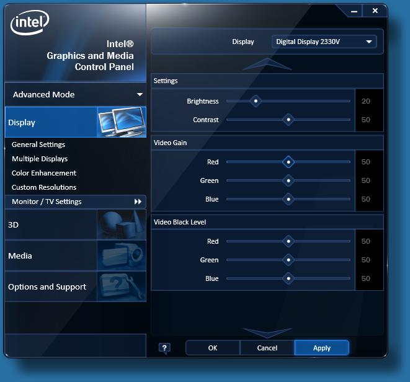Click the Video Black Level Red slider handle
The image size is (410, 382).
coord(288,241)
